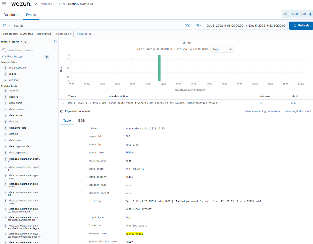Open the wazuh-alerts-* index pattern dropdown

point(14,42)
